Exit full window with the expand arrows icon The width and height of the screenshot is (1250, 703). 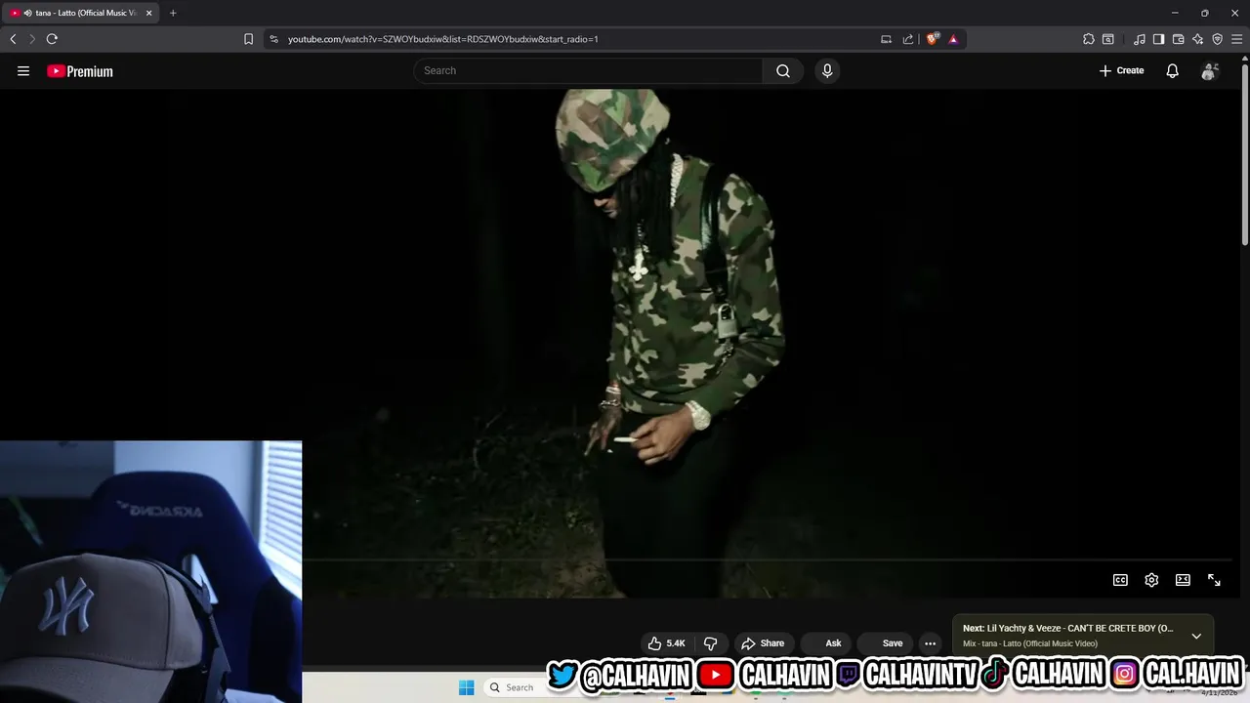(1214, 580)
